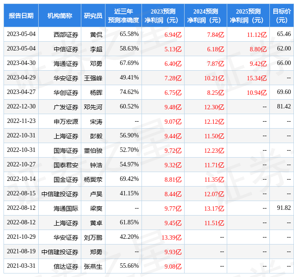Viewport: 294px width, 277px height.
Task: Click the 报告日期 column header
Action: (21, 16)
